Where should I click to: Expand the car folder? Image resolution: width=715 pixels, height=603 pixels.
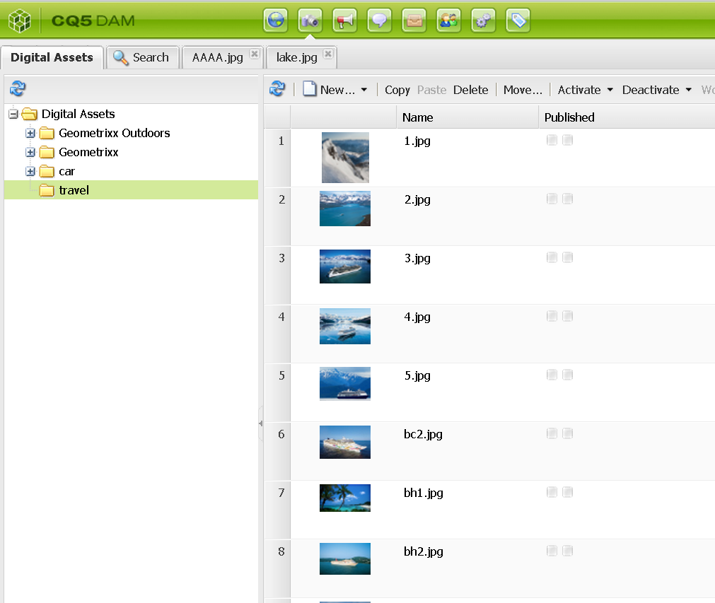pyautogui.click(x=30, y=171)
